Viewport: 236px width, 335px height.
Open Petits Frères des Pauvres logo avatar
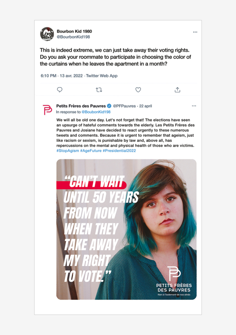tap(47, 110)
